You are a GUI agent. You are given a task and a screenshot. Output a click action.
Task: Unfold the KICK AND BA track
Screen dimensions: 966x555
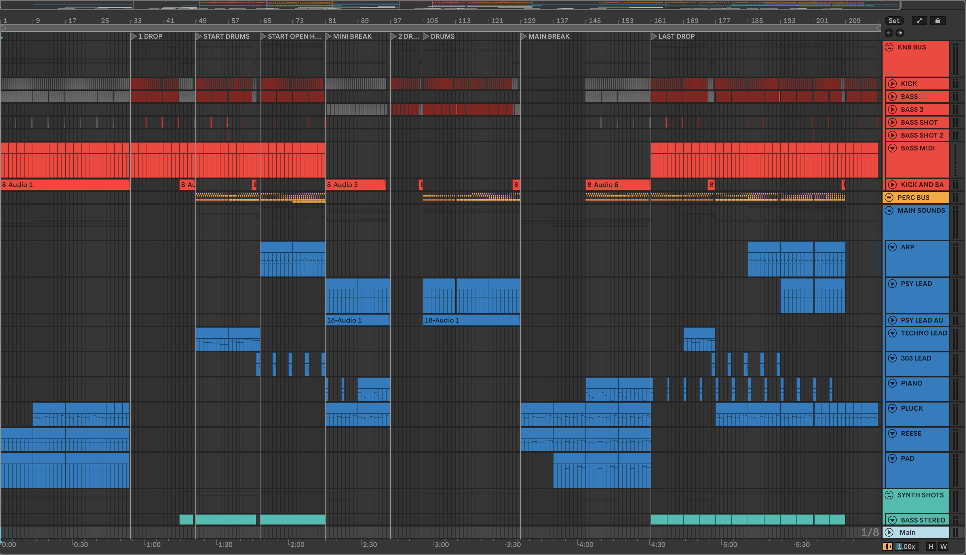point(892,185)
